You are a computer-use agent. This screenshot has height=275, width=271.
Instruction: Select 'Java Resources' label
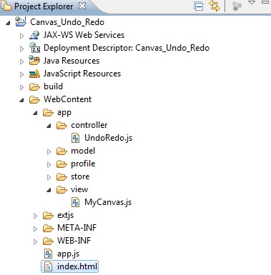pyautogui.click(x=72, y=61)
